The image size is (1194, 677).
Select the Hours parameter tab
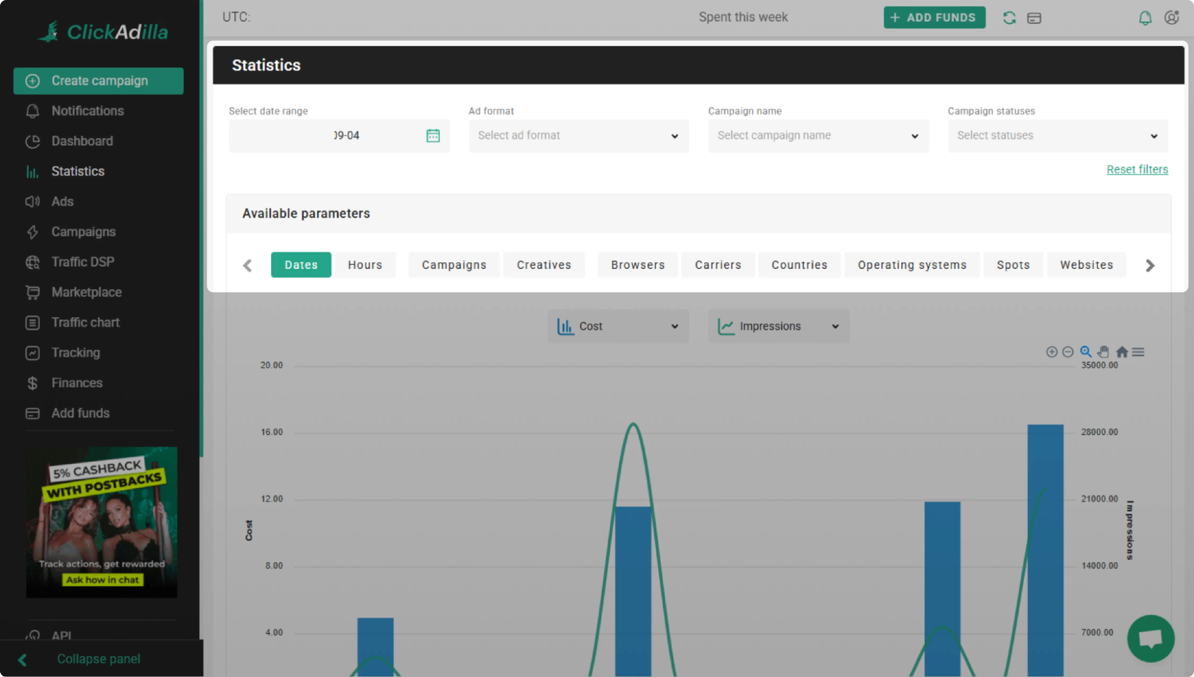click(x=365, y=265)
